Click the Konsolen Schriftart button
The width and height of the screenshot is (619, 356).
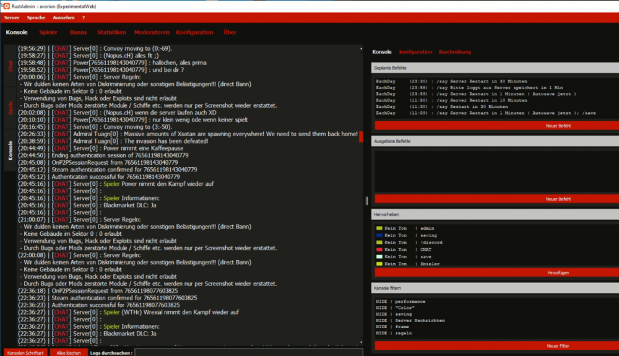click(x=25, y=353)
